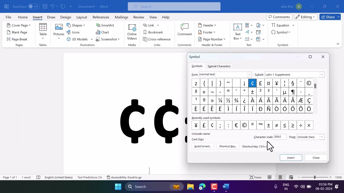Open the AutoCorrect... options
344x193 pixels.
click(203, 146)
